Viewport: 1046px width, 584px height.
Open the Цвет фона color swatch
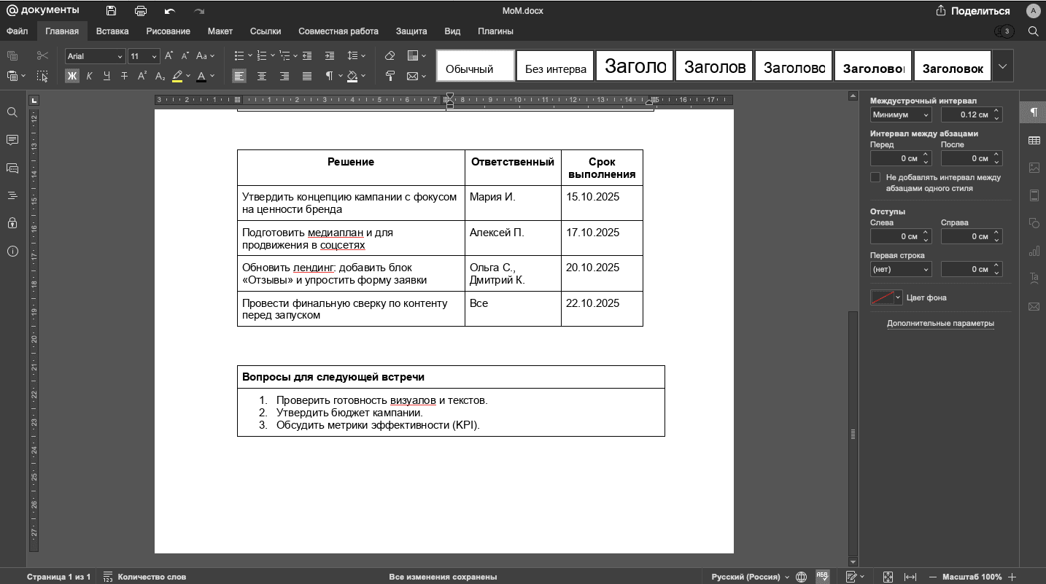point(886,297)
